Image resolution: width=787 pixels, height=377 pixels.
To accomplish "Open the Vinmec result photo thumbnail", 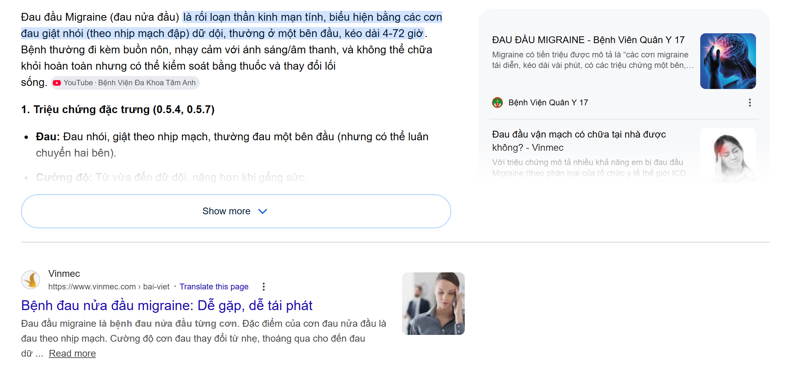I will 433,304.
